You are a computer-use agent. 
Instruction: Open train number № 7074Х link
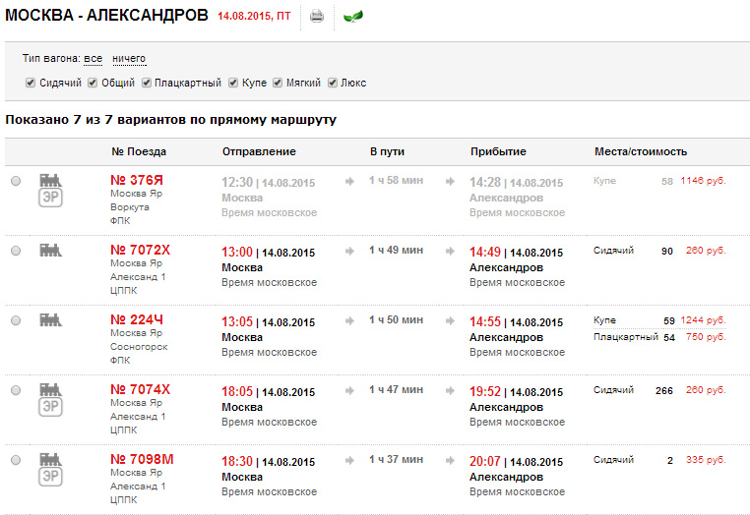pyautogui.click(x=140, y=389)
